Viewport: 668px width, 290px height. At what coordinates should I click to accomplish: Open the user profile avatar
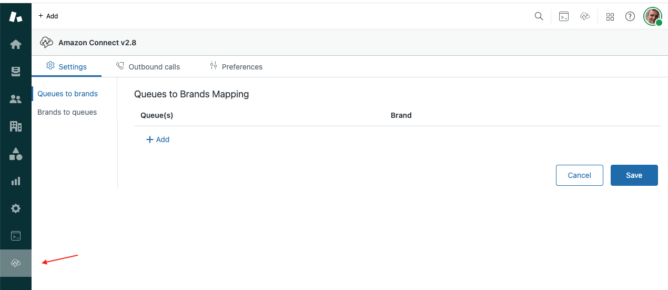tap(653, 16)
